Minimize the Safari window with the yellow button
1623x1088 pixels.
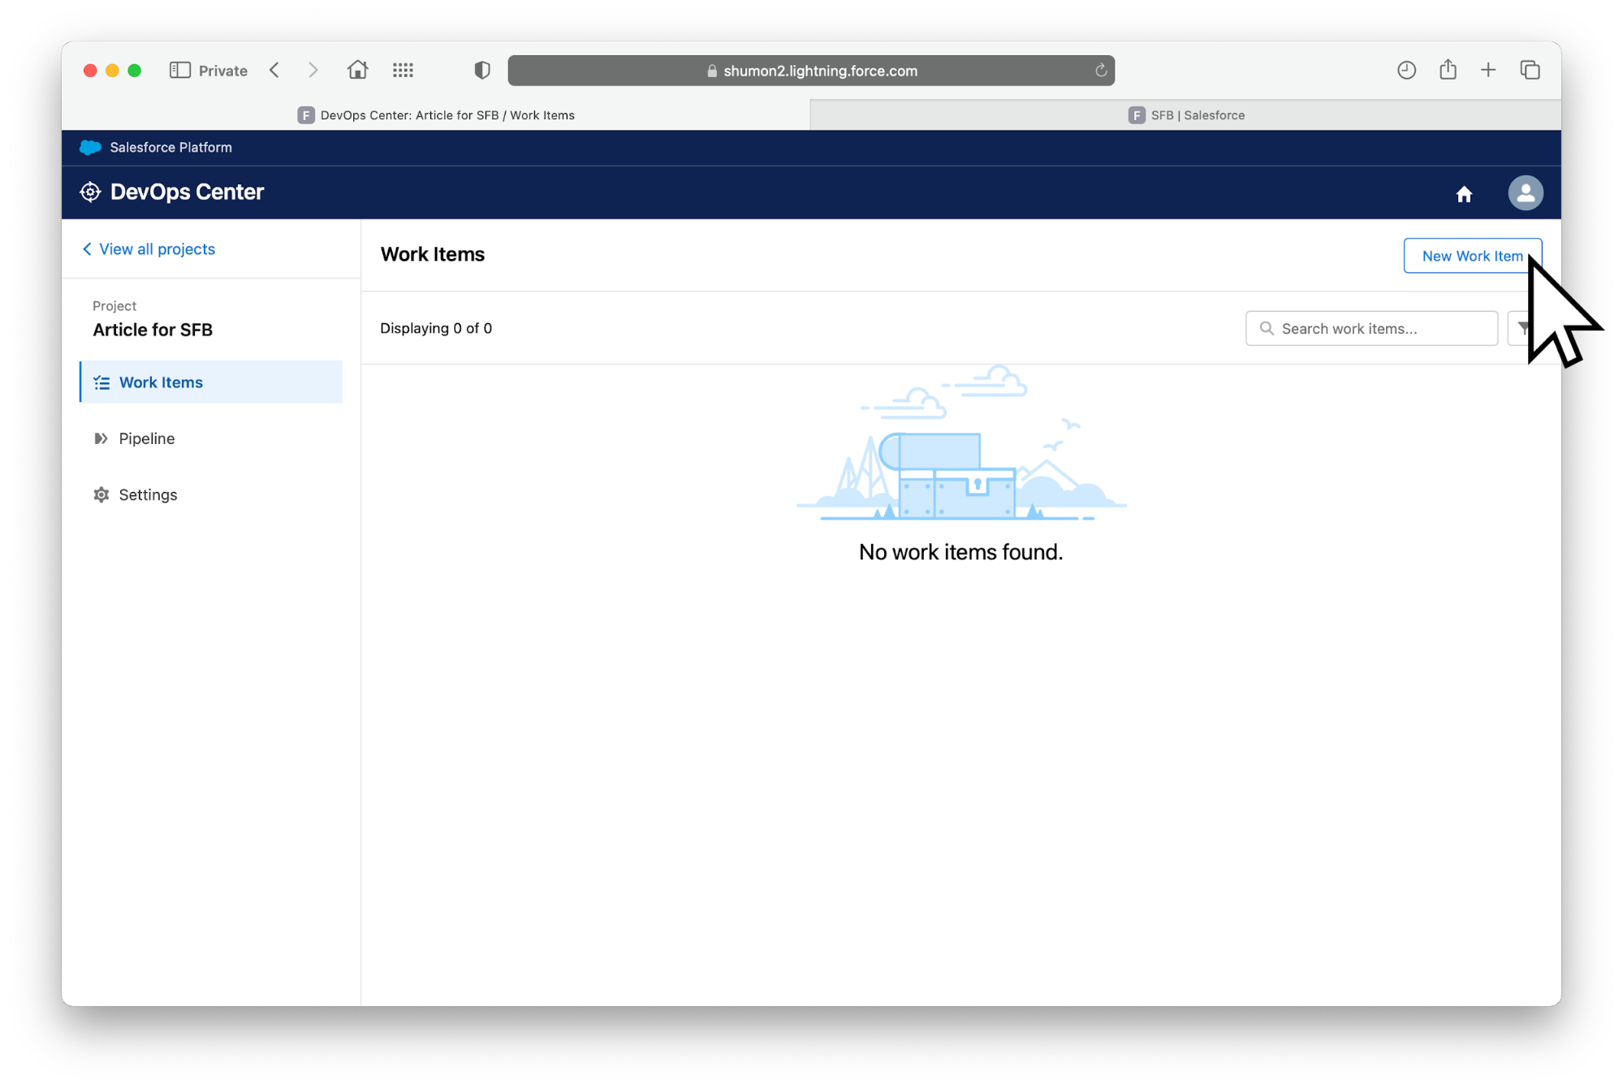pyautogui.click(x=112, y=71)
